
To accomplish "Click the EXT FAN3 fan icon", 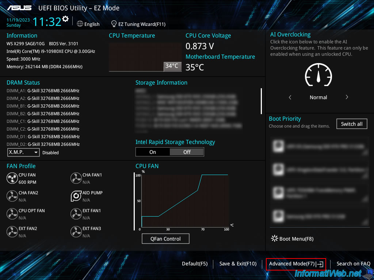I will pyautogui.click(x=76, y=232).
